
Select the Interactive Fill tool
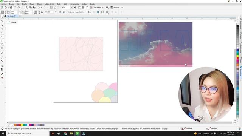pyautogui.click(x=2, y=78)
